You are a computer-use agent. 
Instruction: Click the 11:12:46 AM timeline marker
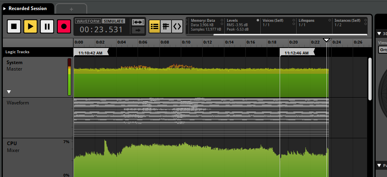pos(297,52)
